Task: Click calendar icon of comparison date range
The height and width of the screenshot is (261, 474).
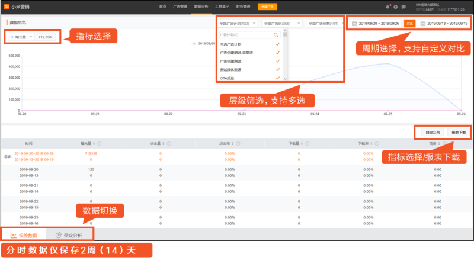Action: [x=422, y=24]
